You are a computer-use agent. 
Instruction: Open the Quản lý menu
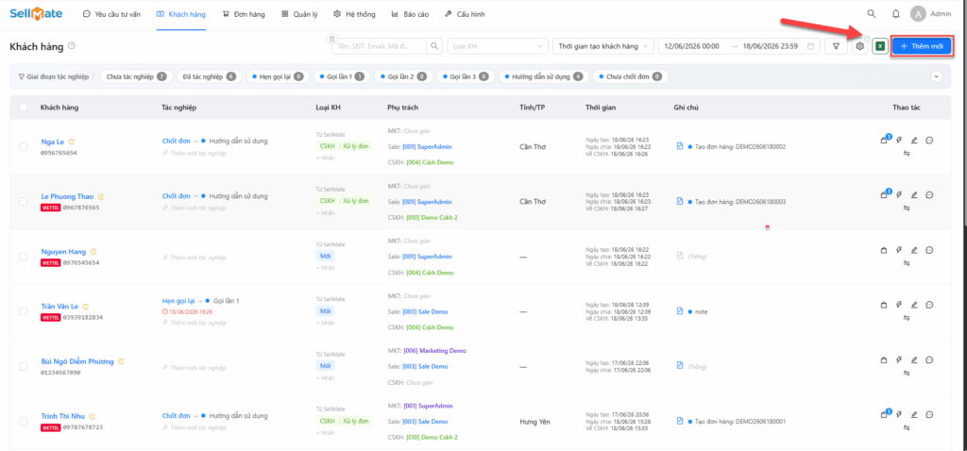(x=299, y=13)
